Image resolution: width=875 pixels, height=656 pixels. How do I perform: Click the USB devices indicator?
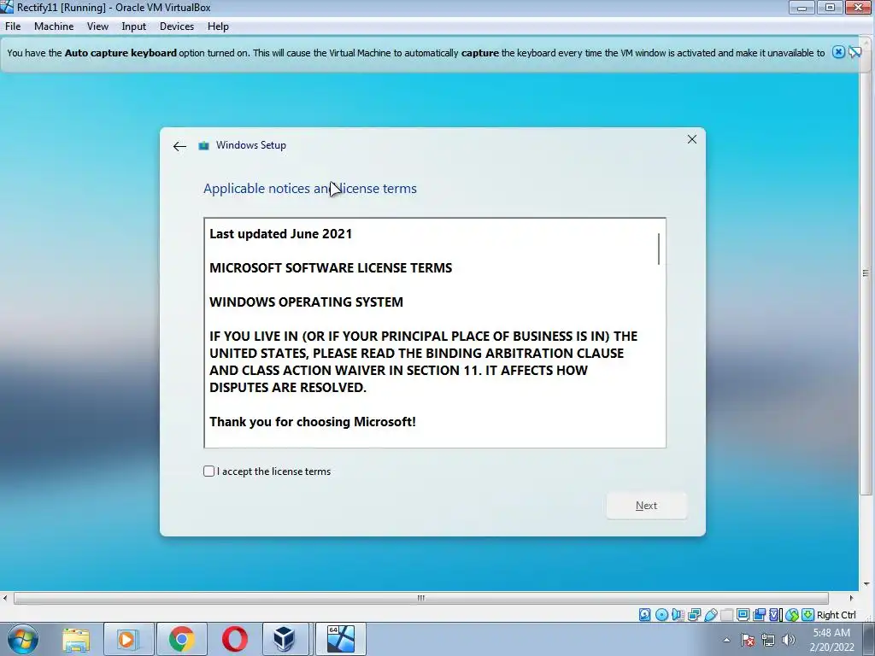coord(710,615)
